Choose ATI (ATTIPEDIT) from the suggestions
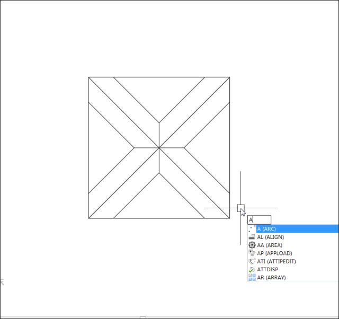Viewport: 339px width, 319px height. [276, 261]
